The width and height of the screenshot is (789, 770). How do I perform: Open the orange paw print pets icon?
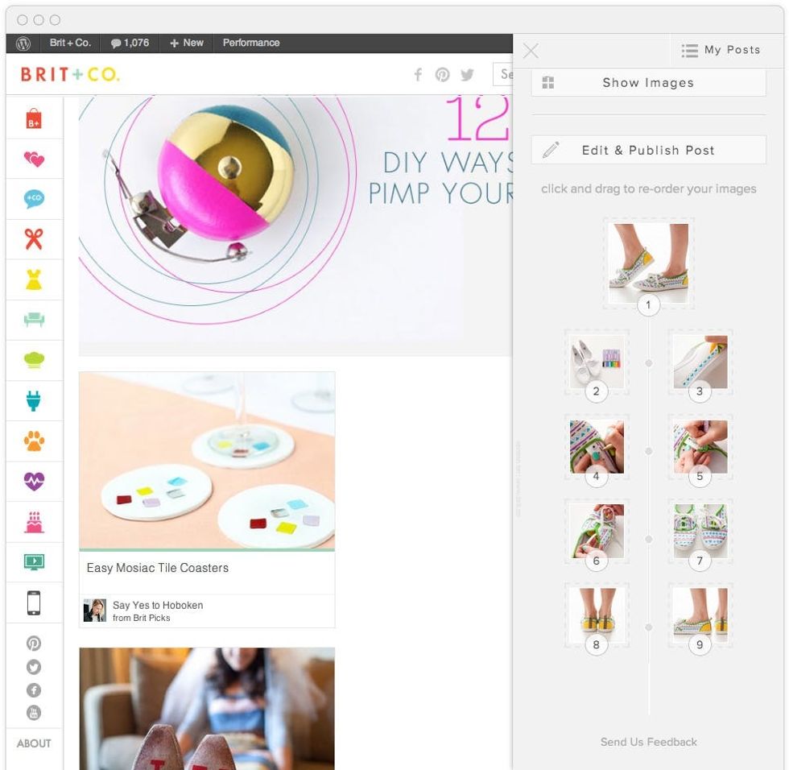pos(34,441)
